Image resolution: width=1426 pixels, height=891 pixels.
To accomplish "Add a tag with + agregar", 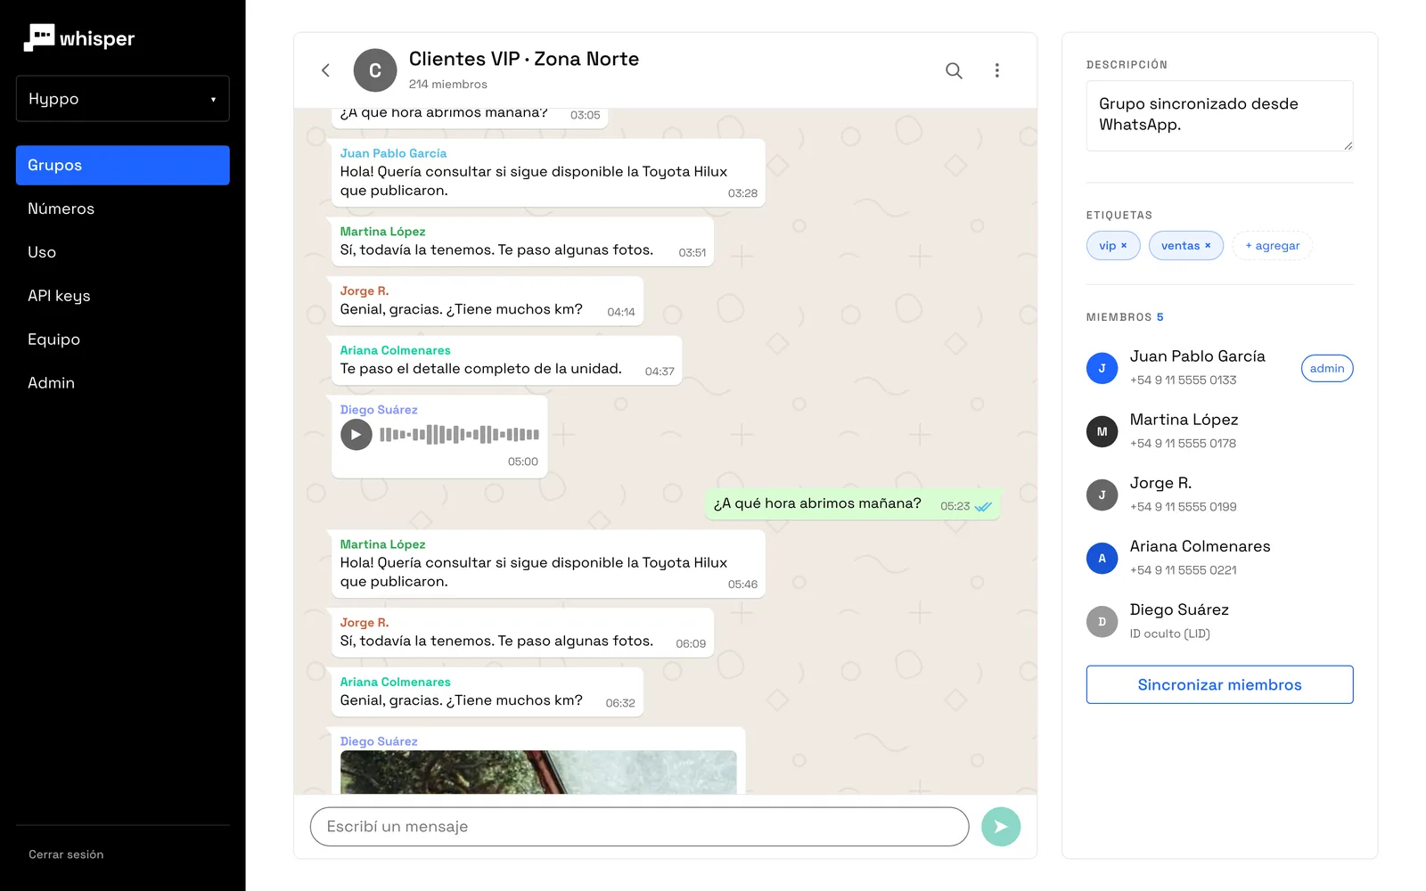I will [1272, 246].
